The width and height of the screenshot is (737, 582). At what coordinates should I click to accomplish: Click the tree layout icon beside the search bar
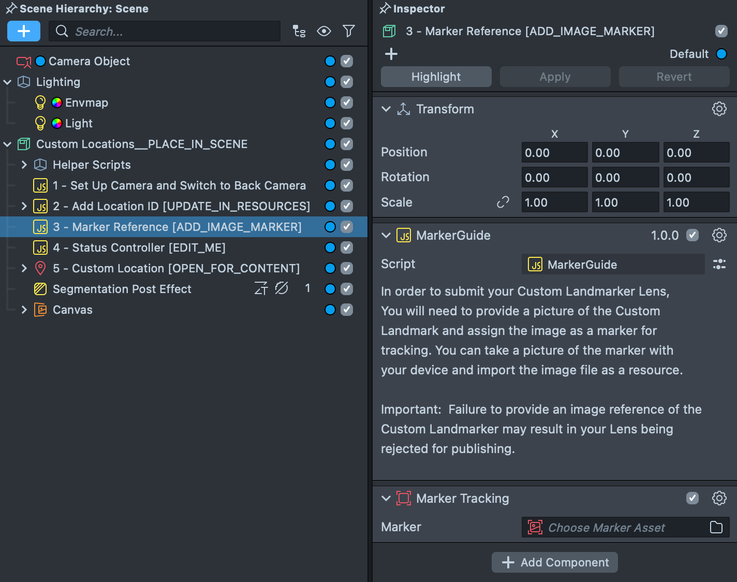(299, 31)
